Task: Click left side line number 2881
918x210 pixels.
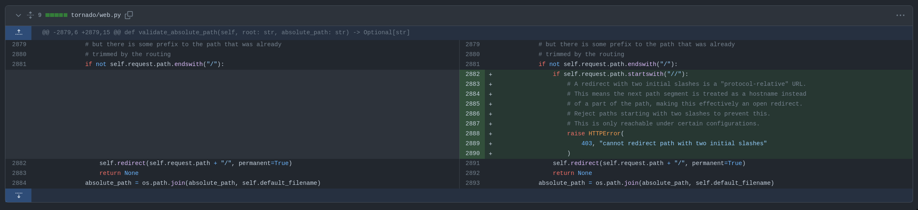Action: click(19, 64)
